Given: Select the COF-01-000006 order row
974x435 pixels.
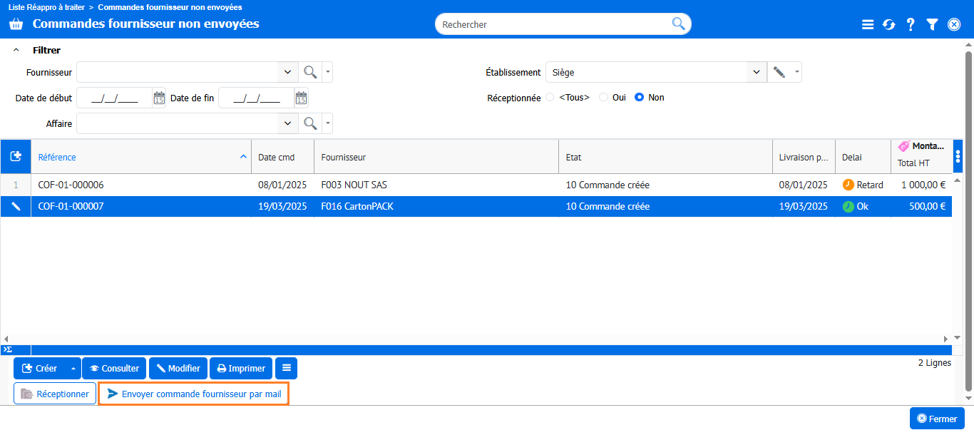Looking at the screenshot, I should pos(71,185).
